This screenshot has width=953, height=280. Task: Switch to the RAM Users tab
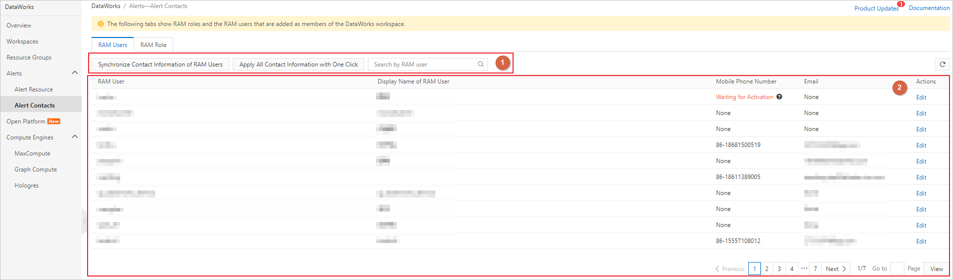(x=113, y=44)
